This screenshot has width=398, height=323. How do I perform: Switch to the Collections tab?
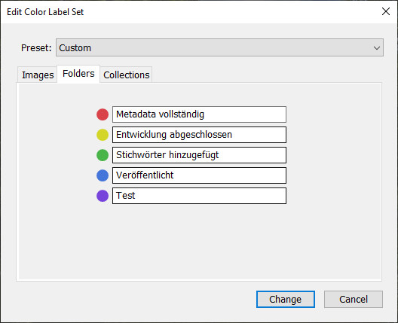click(126, 75)
